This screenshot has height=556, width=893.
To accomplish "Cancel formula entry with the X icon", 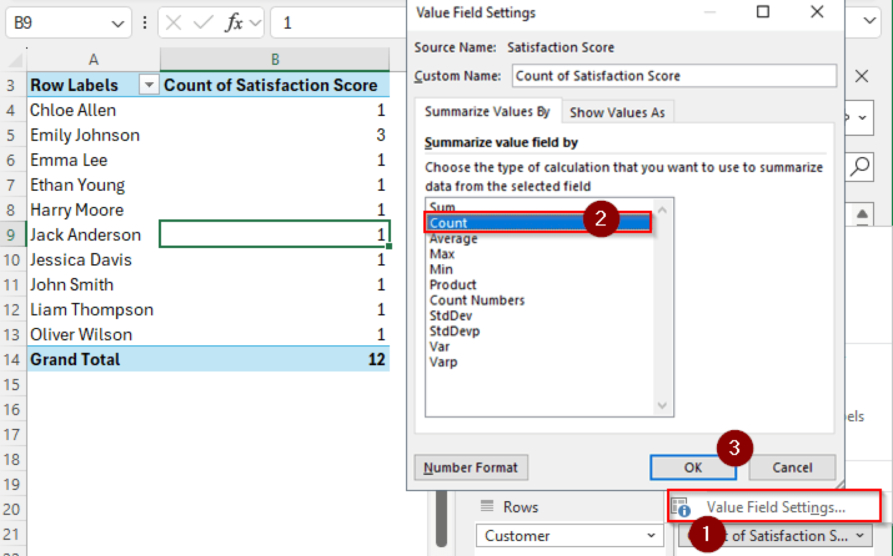I will click(x=173, y=22).
